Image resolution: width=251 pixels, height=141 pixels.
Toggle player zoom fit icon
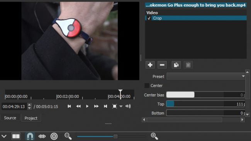coord(114,106)
